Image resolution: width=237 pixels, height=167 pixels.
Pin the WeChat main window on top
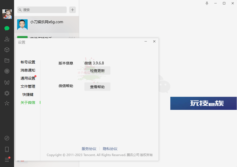tap(207, 3)
